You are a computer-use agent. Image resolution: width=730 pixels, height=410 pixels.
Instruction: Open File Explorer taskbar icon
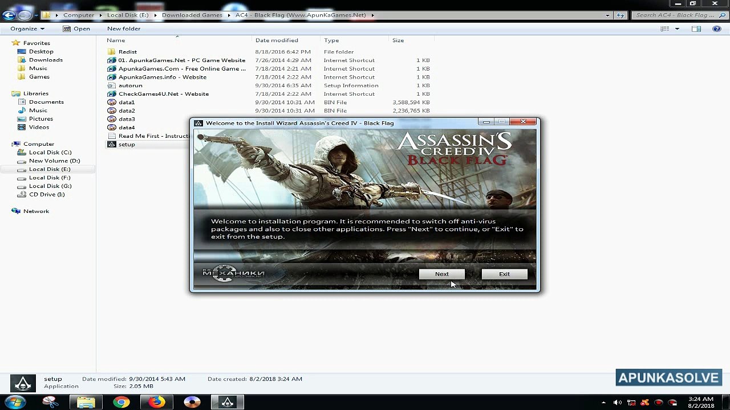[x=86, y=402]
